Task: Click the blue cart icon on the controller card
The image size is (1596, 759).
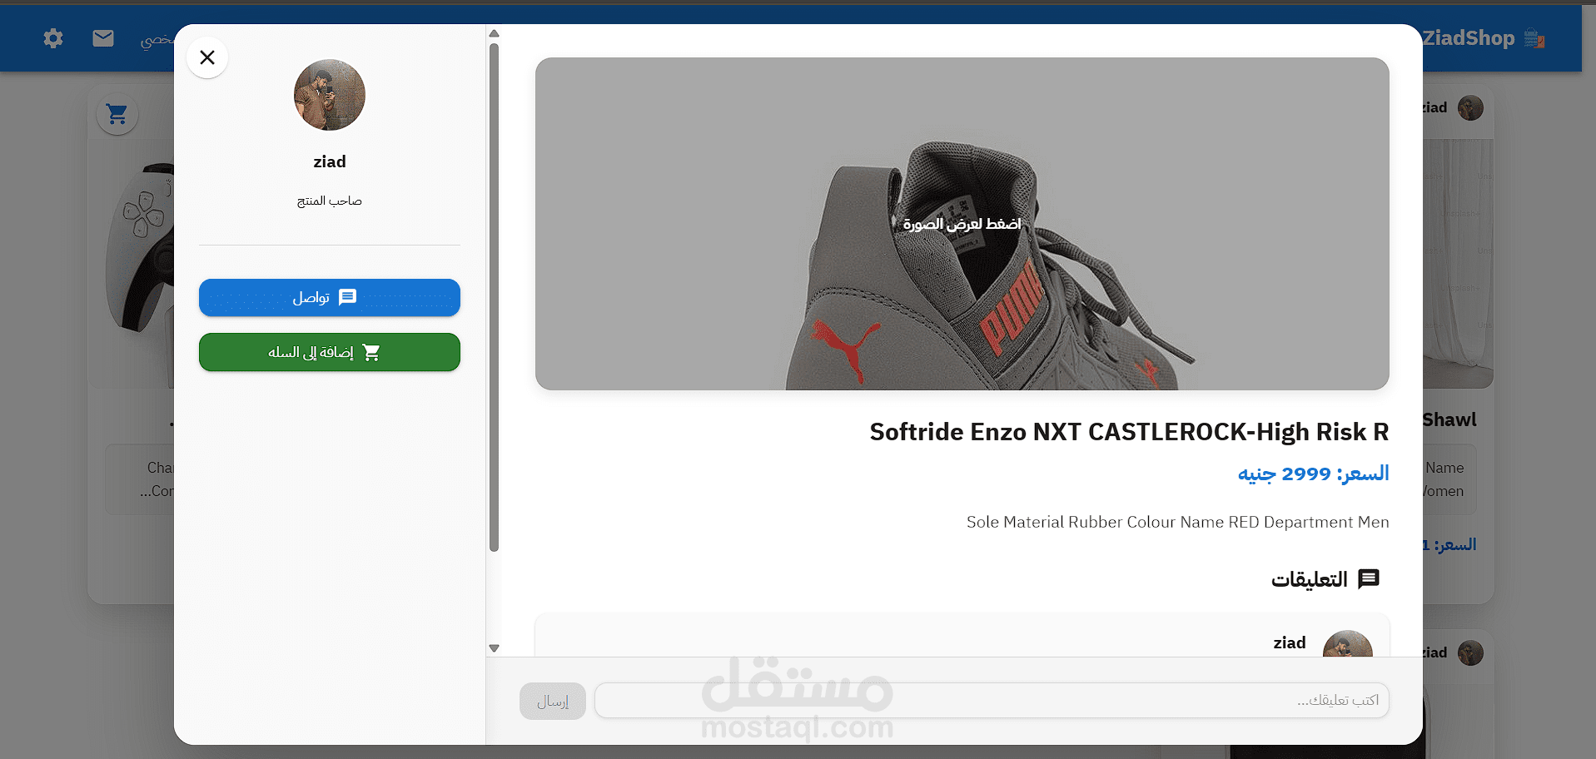Action: pyautogui.click(x=117, y=114)
